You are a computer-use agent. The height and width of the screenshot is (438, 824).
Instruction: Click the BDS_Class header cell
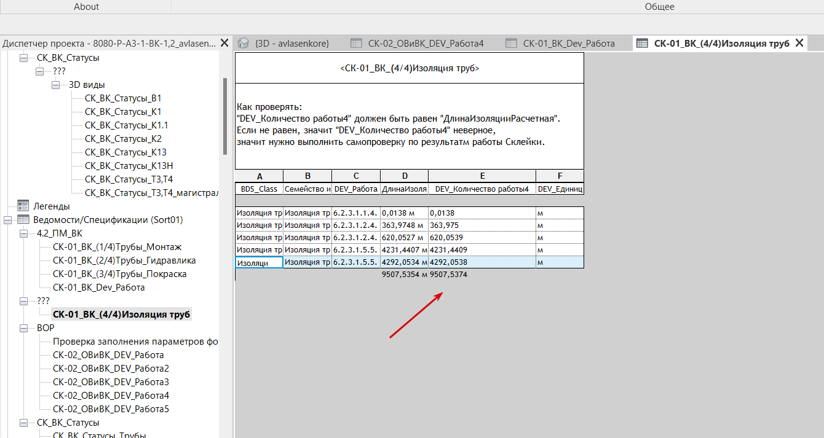[259, 189]
